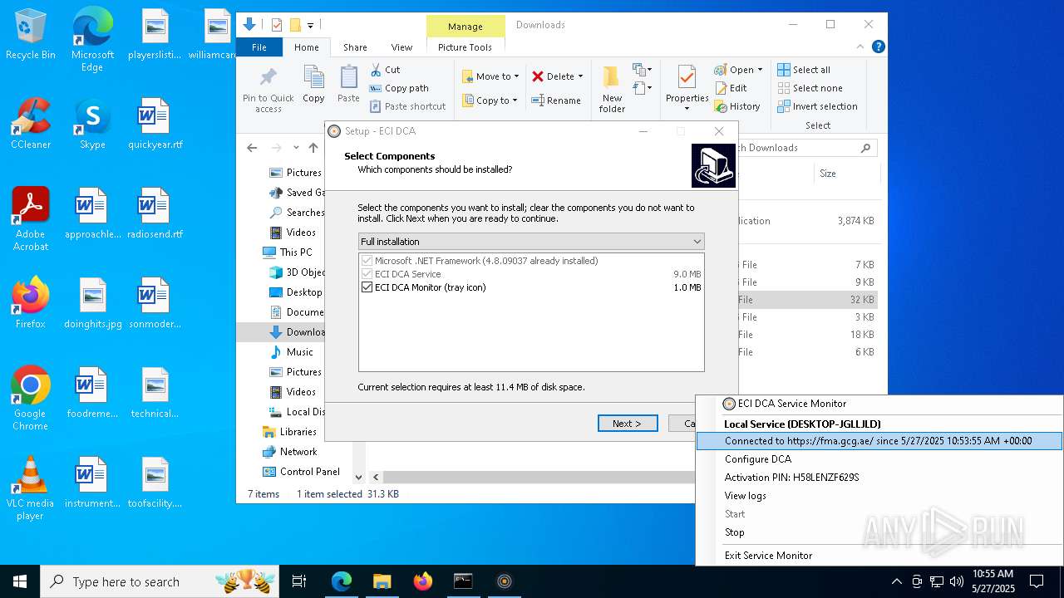Viewport: 1064px width, 598px height.
Task: Click the Explorer Back arrow button
Action: [252, 148]
